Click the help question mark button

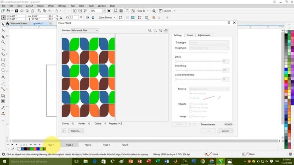point(64,131)
